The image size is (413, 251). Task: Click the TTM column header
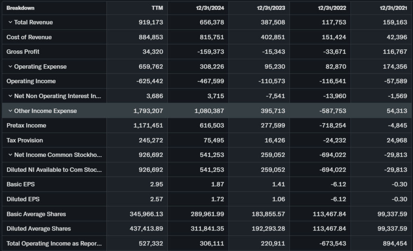click(157, 8)
